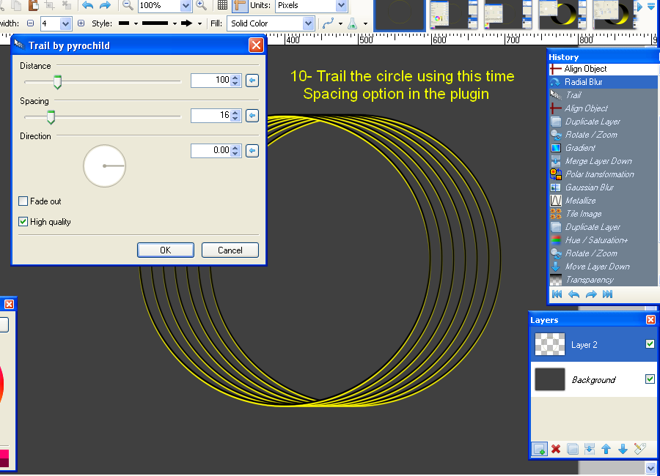
Task: Click the History rewind-to-start icon
Action: click(557, 294)
